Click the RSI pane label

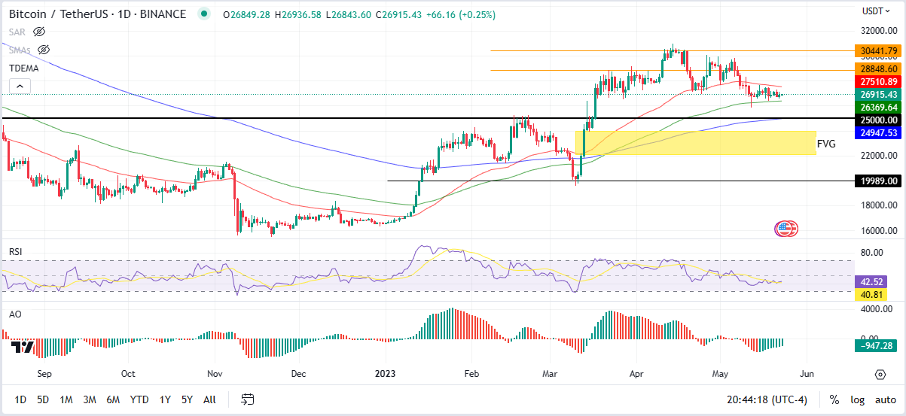click(15, 251)
